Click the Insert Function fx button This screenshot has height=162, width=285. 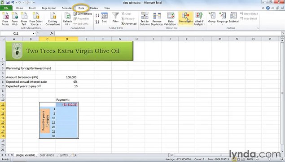tap(52, 33)
